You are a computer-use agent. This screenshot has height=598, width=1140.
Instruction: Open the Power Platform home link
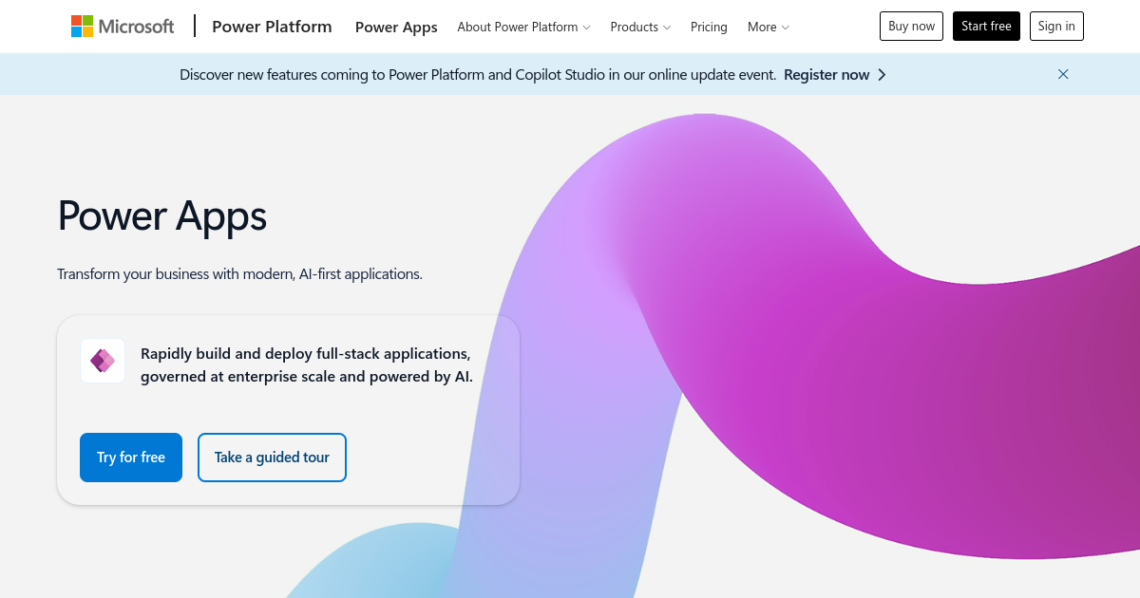(272, 27)
